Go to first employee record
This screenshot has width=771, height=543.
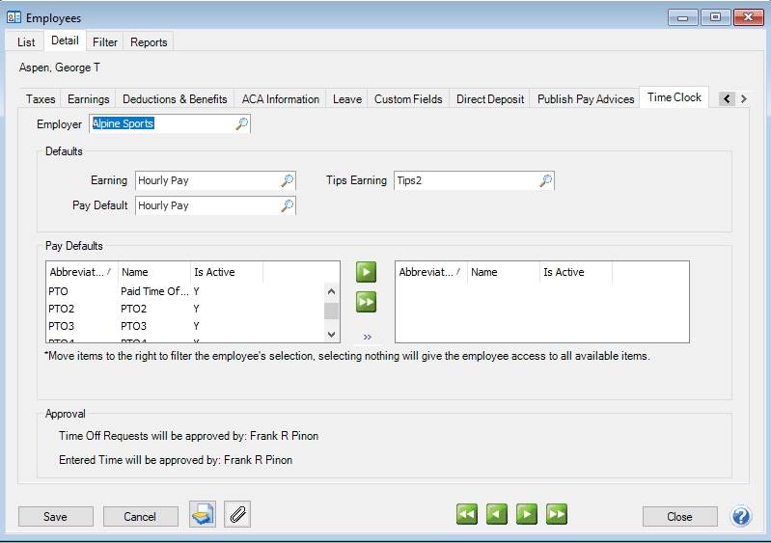pyautogui.click(x=467, y=515)
